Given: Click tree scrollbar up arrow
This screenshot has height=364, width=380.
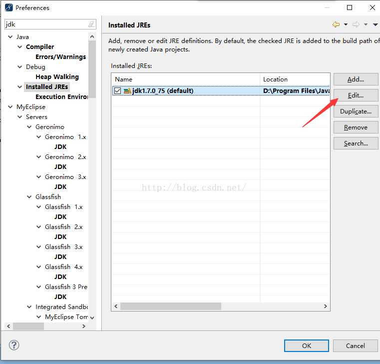Looking at the screenshot, I should click(x=92, y=36).
